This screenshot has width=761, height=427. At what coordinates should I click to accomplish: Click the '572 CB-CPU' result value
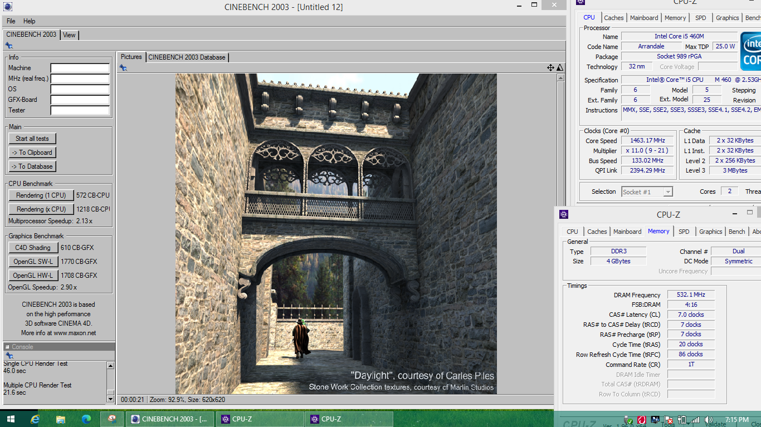(93, 195)
